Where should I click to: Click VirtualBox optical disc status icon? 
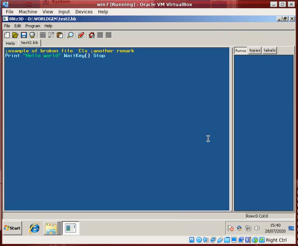[x=199, y=240]
